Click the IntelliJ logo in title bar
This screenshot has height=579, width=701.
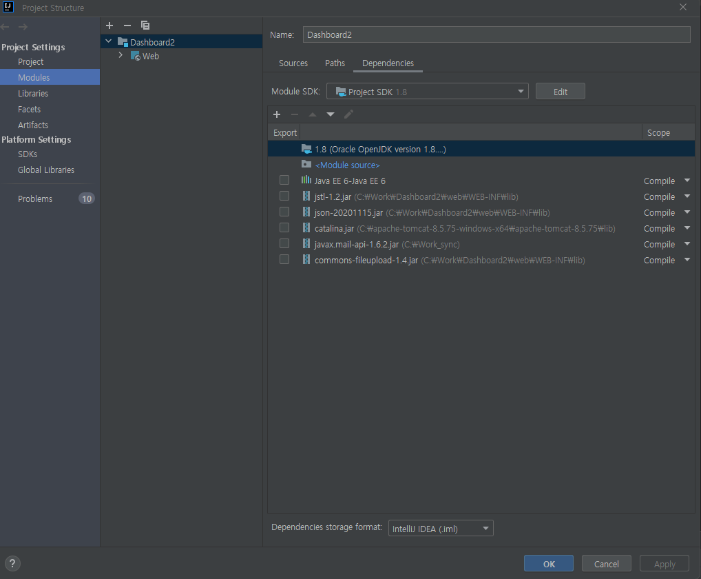click(x=8, y=7)
